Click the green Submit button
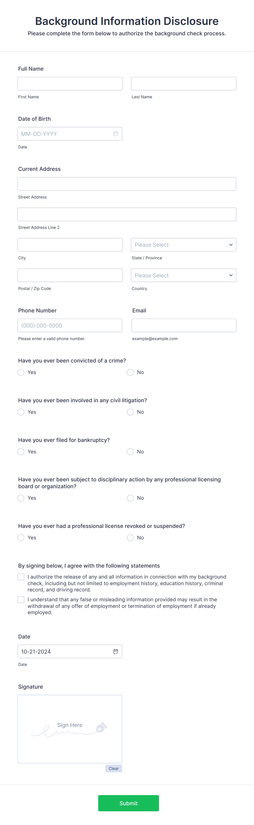The image size is (254, 825). 128,803
